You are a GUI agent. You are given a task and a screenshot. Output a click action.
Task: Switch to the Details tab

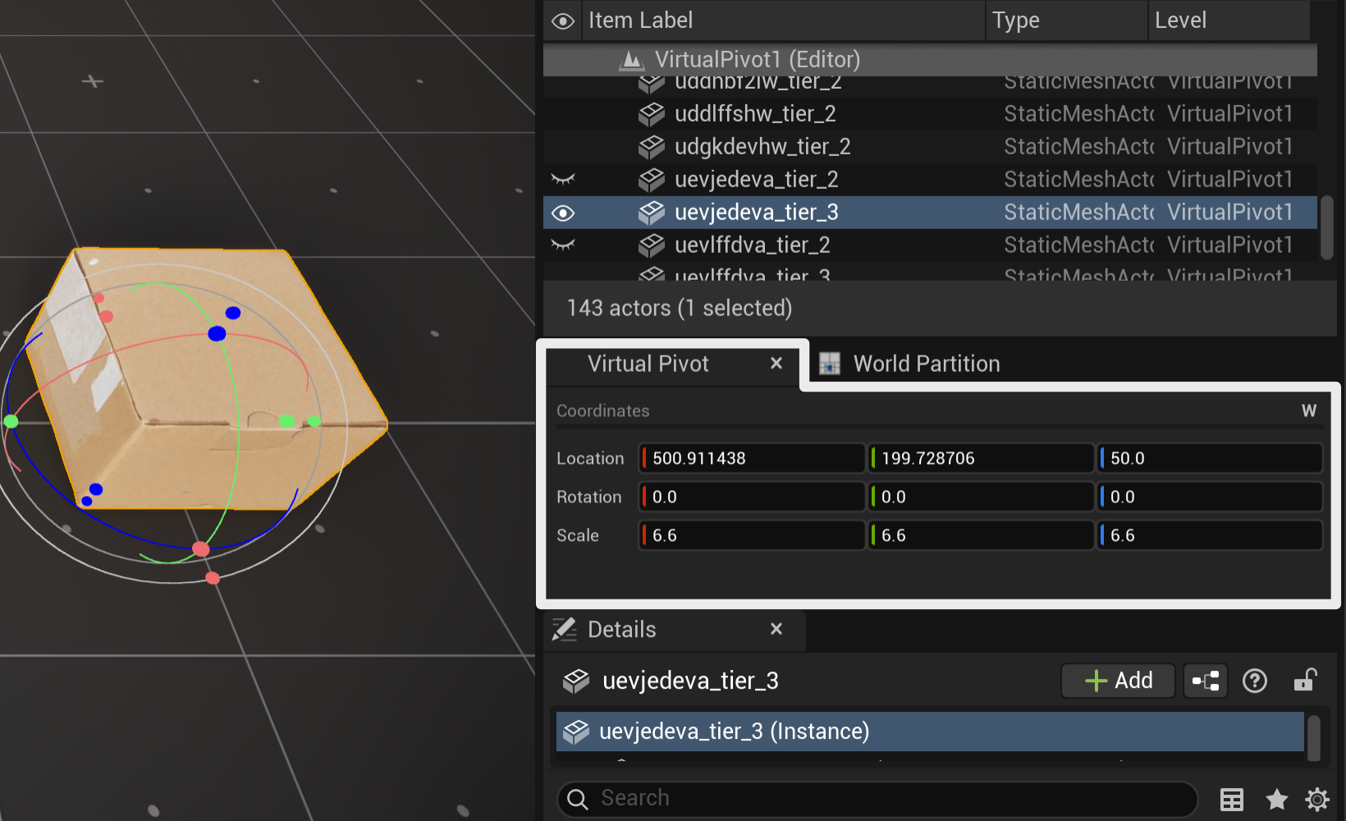621,630
